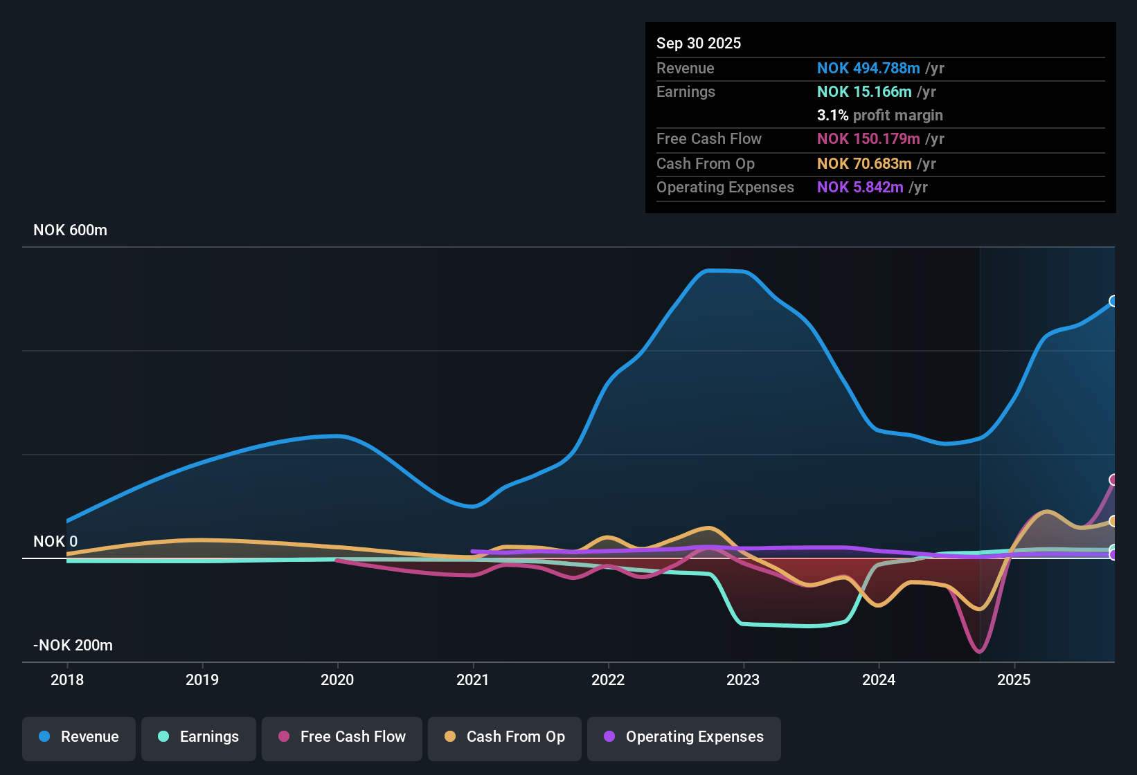This screenshot has height=775, width=1137.
Task: Click the orange Cash From Op legend dot
Action: click(x=450, y=737)
